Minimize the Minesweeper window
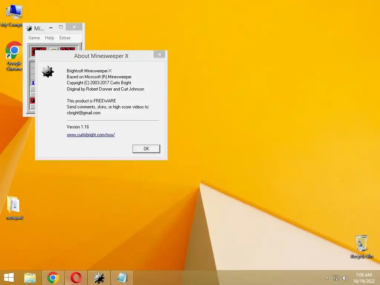This screenshot has width=380, height=285. [x=51, y=27]
